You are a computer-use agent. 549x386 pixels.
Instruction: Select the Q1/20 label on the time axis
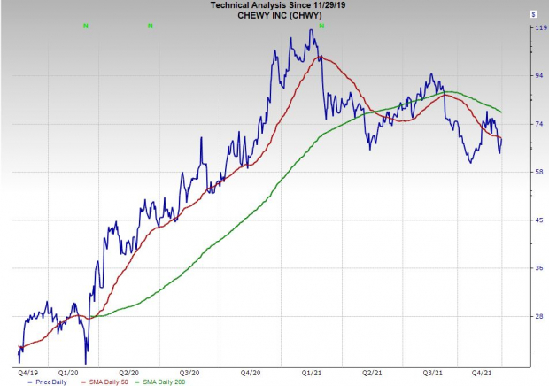pos(69,373)
